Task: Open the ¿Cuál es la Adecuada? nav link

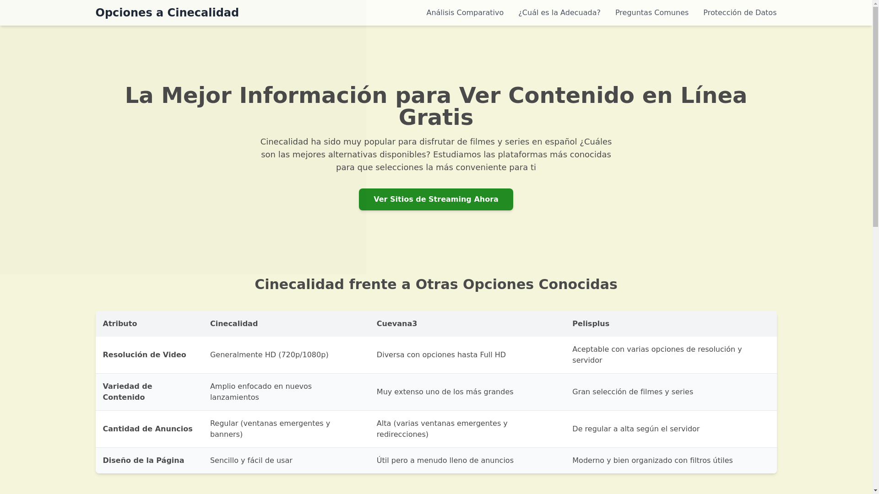Action: point(559,13)
